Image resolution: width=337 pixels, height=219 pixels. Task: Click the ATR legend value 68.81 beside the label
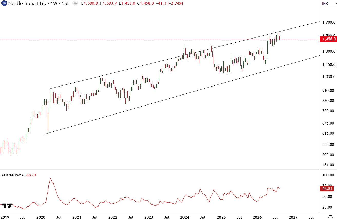tap(31, 175)
